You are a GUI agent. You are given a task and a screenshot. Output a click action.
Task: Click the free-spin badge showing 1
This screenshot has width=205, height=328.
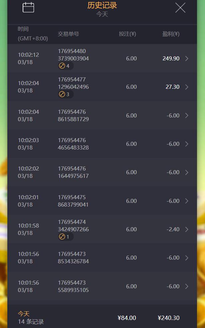(x=64, y=237)
